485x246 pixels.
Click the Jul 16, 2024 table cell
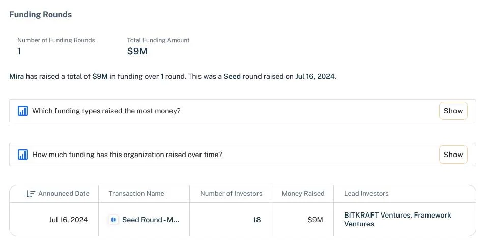point(68,220)
